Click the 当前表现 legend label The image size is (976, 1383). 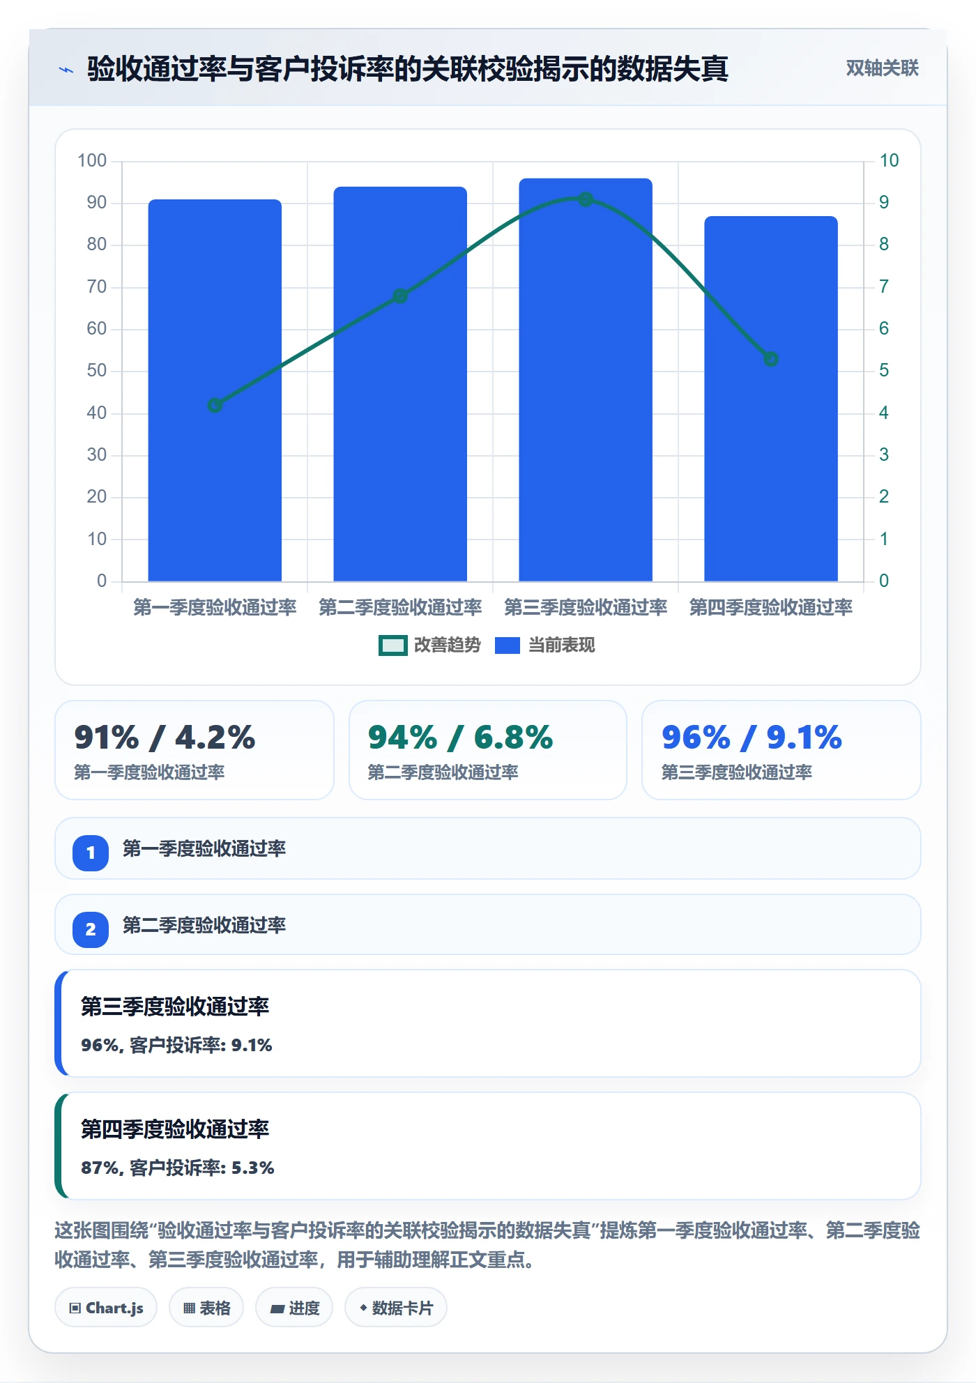click(562, 645)
